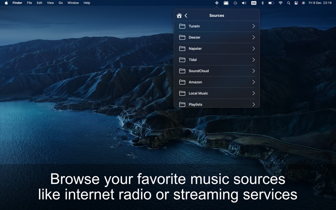This screenshot has height=210, width=336.
Task: Open the File menu
Action: point(29,3)
